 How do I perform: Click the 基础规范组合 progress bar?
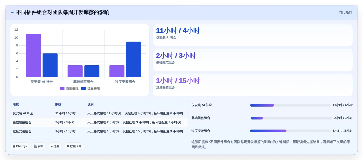(x=291, y=118)
